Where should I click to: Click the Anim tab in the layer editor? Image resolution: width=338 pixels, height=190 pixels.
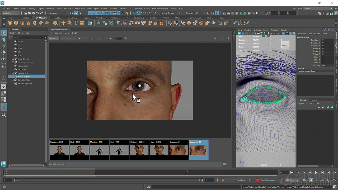(314, 100)
